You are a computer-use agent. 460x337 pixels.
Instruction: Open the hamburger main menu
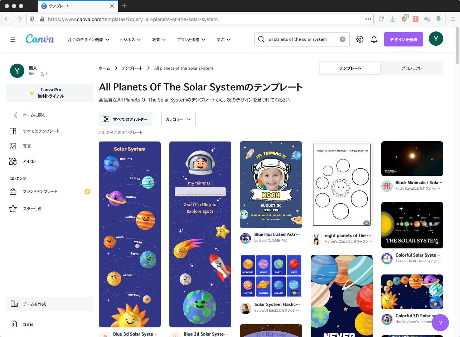13,39
